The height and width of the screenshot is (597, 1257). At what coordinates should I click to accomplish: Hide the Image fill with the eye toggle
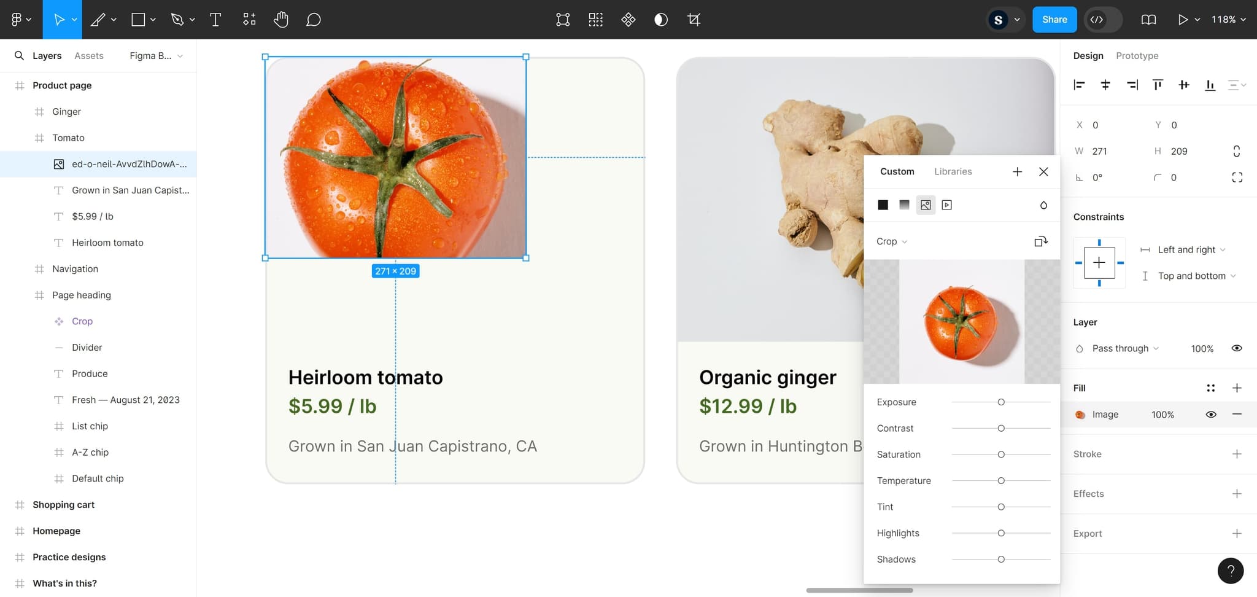pos(1210,414)
